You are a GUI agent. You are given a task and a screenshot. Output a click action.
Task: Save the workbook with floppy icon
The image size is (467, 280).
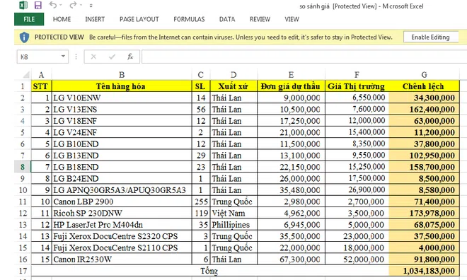38,5
